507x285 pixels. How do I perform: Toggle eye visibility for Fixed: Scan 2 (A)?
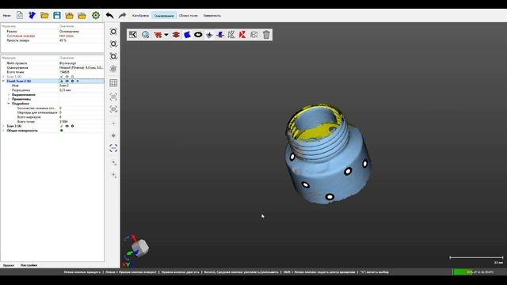pos(67,81)
